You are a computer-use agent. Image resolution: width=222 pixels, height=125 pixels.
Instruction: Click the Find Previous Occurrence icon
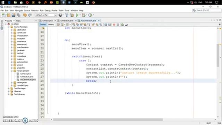pyautogui.click(x=77, y=25)
